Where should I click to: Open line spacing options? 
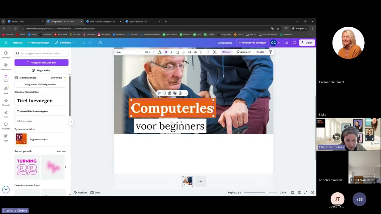[207, 52]
